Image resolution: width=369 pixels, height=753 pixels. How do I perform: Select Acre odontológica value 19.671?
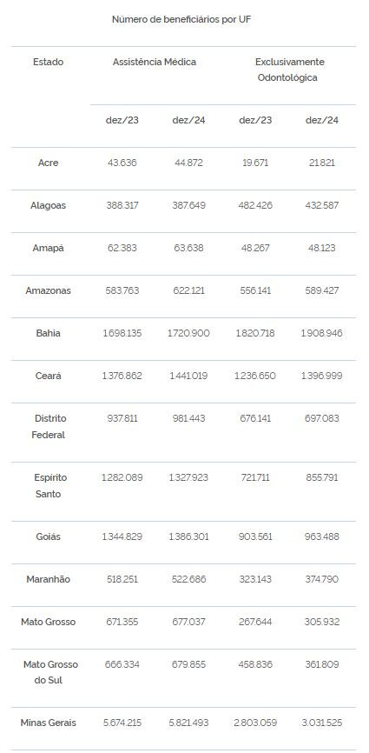coord(255,163)
